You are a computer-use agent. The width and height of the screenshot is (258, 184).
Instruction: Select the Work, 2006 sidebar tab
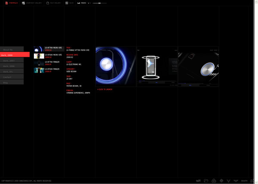click(x=12, y=66)
